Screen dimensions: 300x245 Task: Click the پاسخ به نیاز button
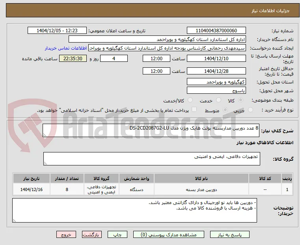(229, 235)
